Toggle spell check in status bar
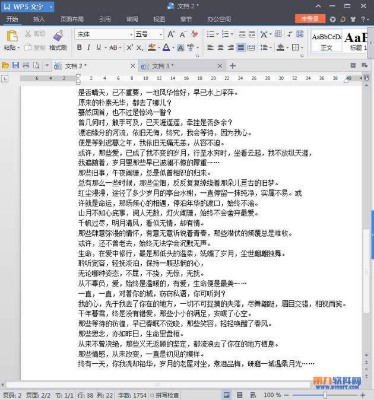The height and width of the screenshot is (400, 374). tap(164, 395)
